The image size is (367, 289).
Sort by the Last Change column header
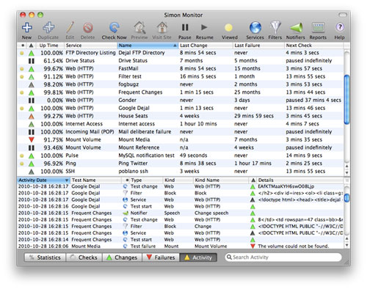206,45
